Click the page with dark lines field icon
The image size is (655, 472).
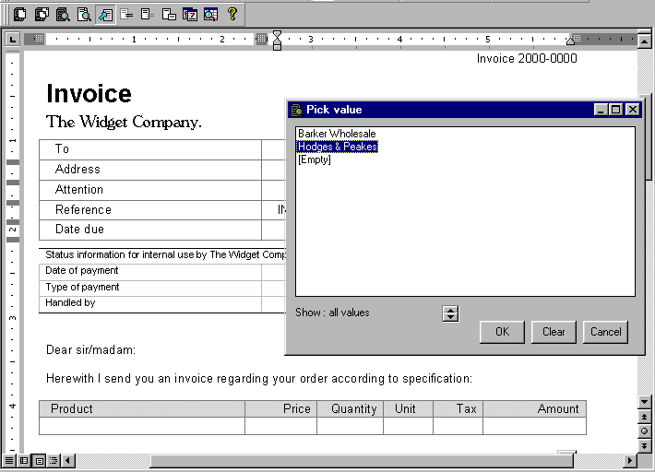[126, 15]
